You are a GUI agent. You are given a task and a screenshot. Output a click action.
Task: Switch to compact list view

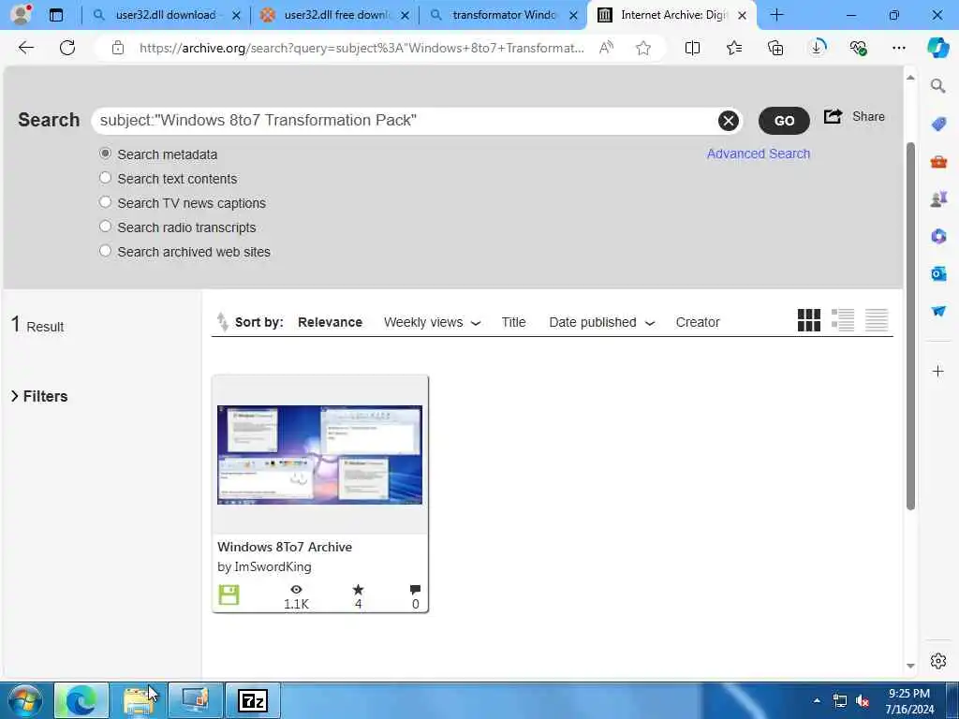pyautogui.click(x=877, y=320)
